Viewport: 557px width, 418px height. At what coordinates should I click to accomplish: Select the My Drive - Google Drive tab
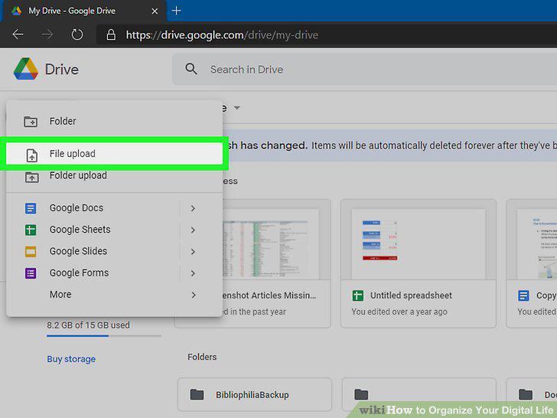(x=84, y=11)
